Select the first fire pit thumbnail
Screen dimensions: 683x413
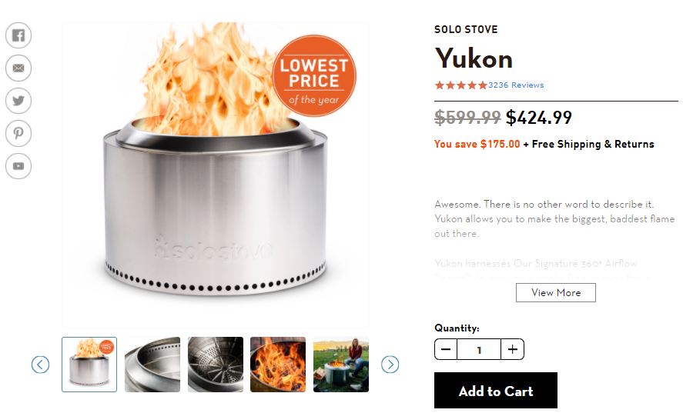point(89,365)
